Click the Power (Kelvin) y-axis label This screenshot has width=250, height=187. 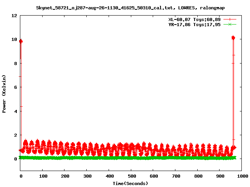click(4, 94)
